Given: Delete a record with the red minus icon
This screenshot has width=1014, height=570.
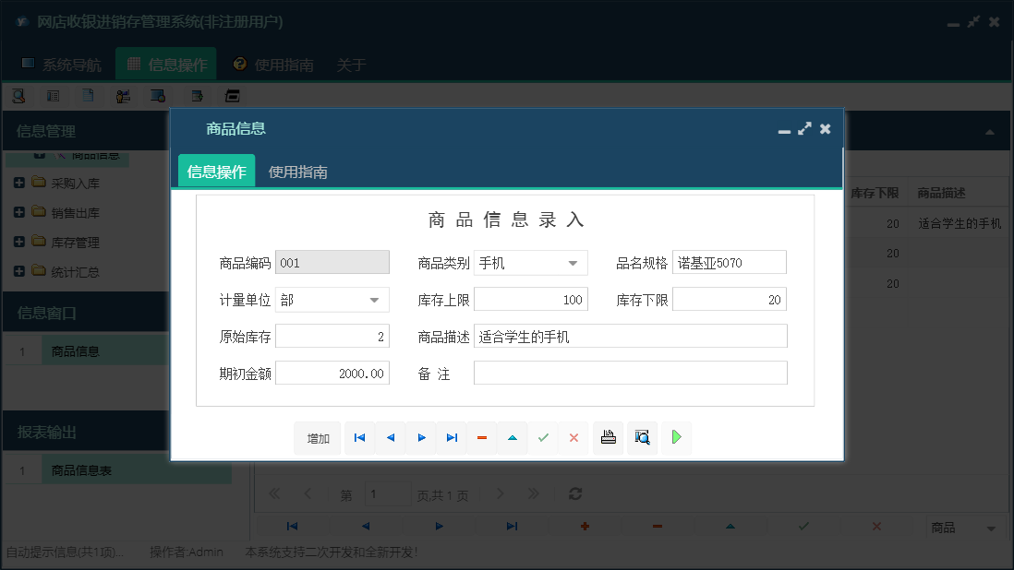Looking at the screenshot, I should point(482,438).
